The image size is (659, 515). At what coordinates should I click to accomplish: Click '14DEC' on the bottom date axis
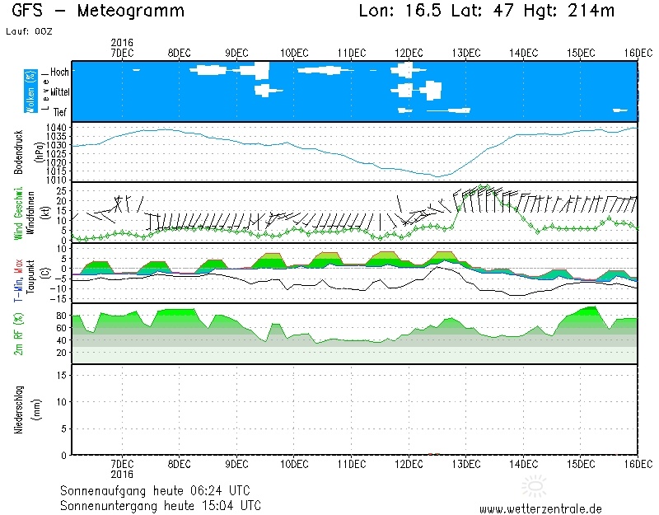[524, 464]
